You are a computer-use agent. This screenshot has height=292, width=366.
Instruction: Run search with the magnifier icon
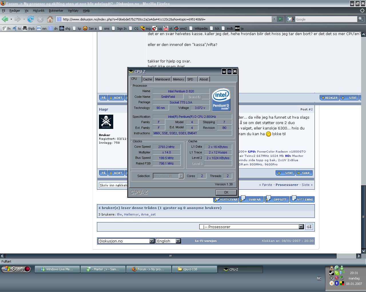pos(361,19)
